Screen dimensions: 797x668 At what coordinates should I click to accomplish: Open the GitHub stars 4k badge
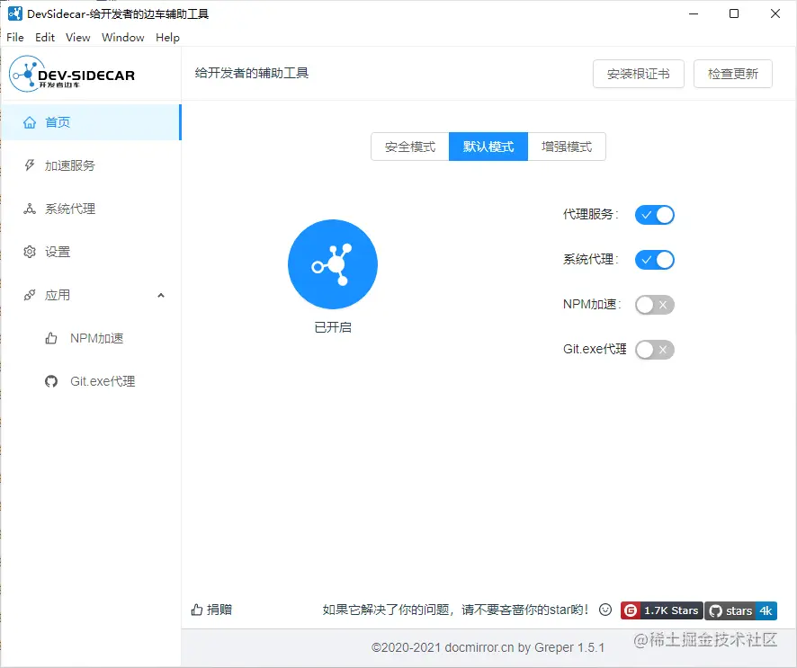pos(740,610)
